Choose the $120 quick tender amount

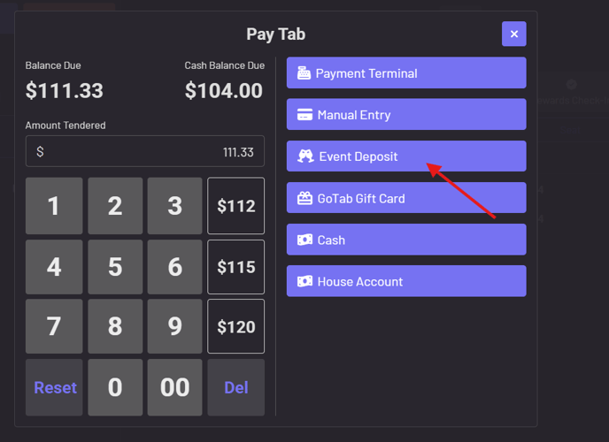pos(235,327)
